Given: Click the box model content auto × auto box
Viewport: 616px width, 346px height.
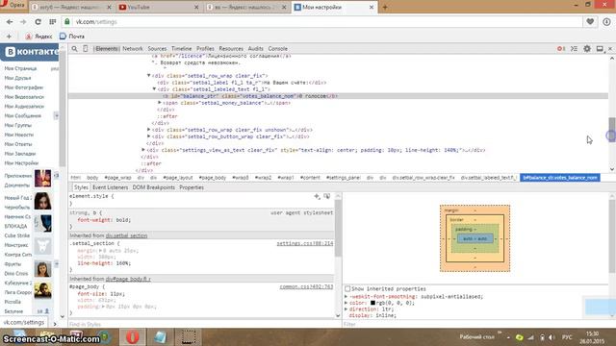Looking at the screenshot, I should [475, 238].
